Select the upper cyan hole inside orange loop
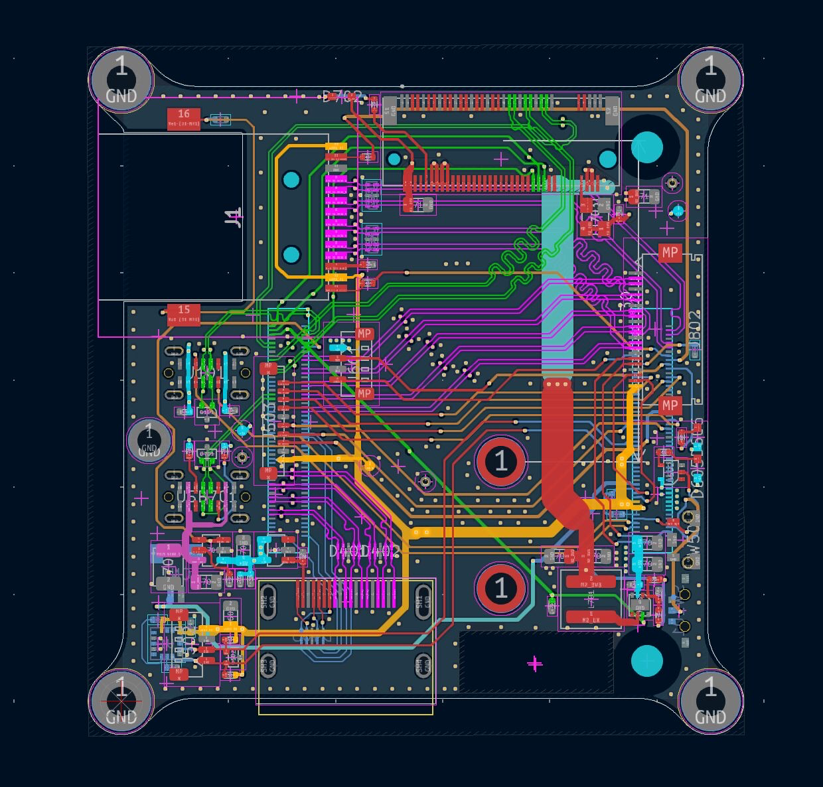The image size is (823, 787). (291, 179)
